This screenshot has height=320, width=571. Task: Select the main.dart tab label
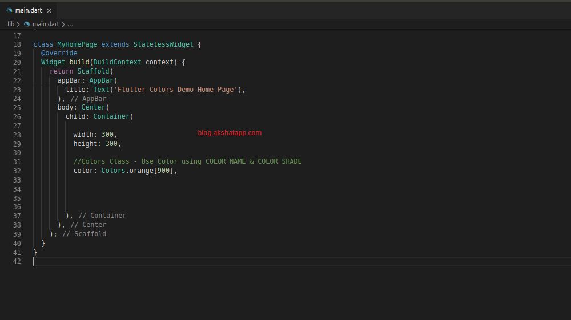pos(29,10)
